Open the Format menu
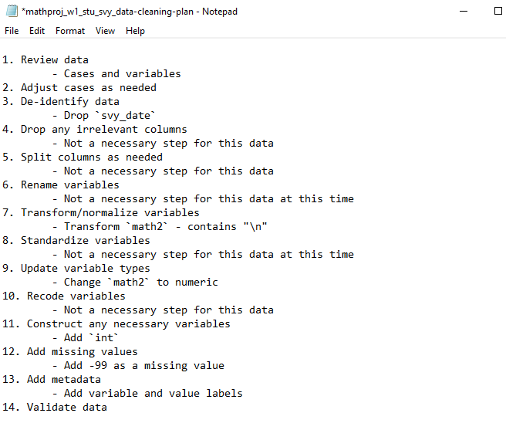Image resolution: width=506 pixels, height=430 pixels. pos(70,31)
